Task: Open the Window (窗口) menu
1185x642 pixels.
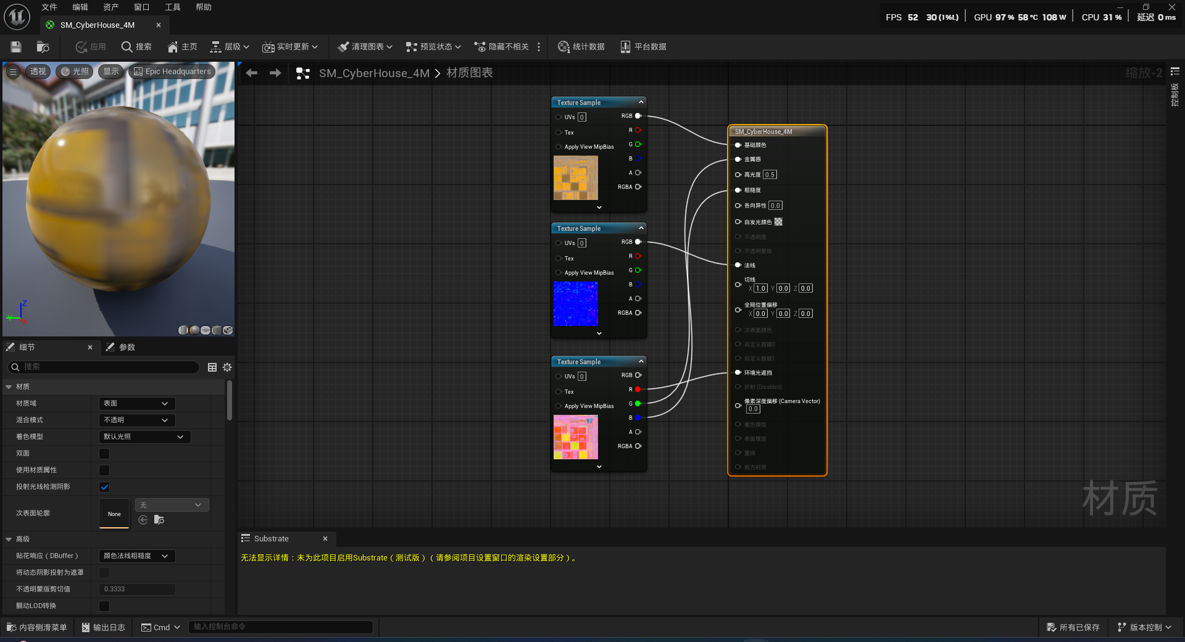Action: click(x=141, y=7)
